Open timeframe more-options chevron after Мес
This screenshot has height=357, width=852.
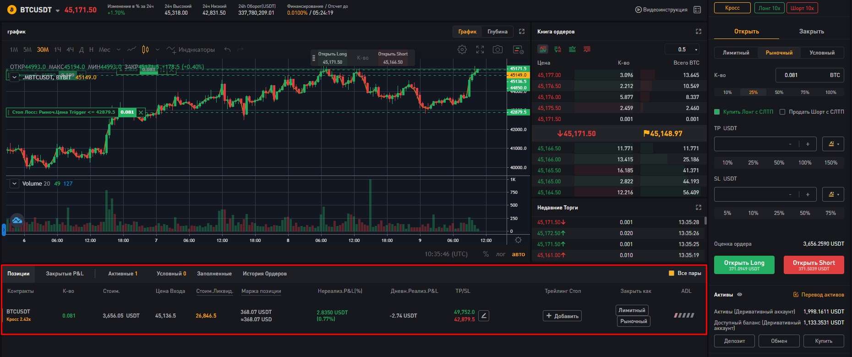[119, 49]
